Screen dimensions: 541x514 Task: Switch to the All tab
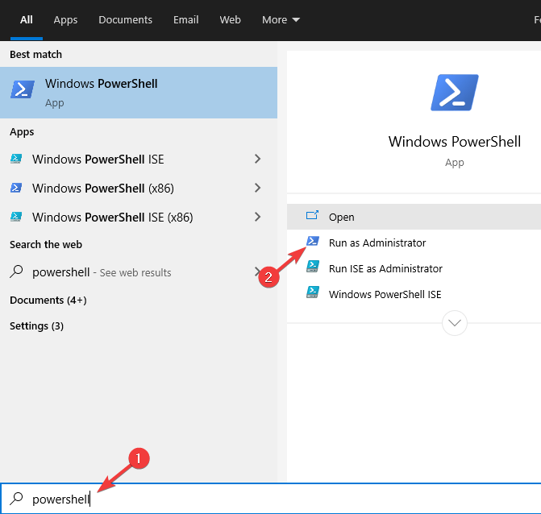tap(27, 19)
